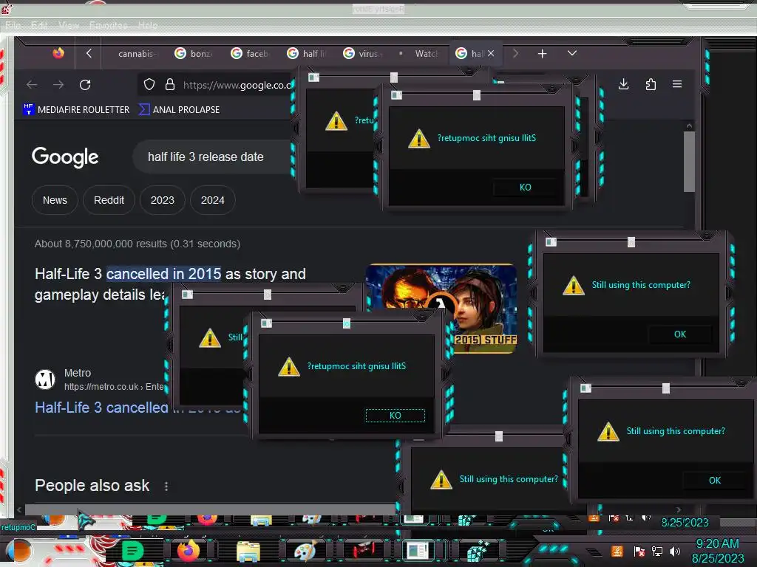Open People also ask options dots
The width and height of the screenshot is (757, 567).
pyautogui.click(x=166, y=486)
